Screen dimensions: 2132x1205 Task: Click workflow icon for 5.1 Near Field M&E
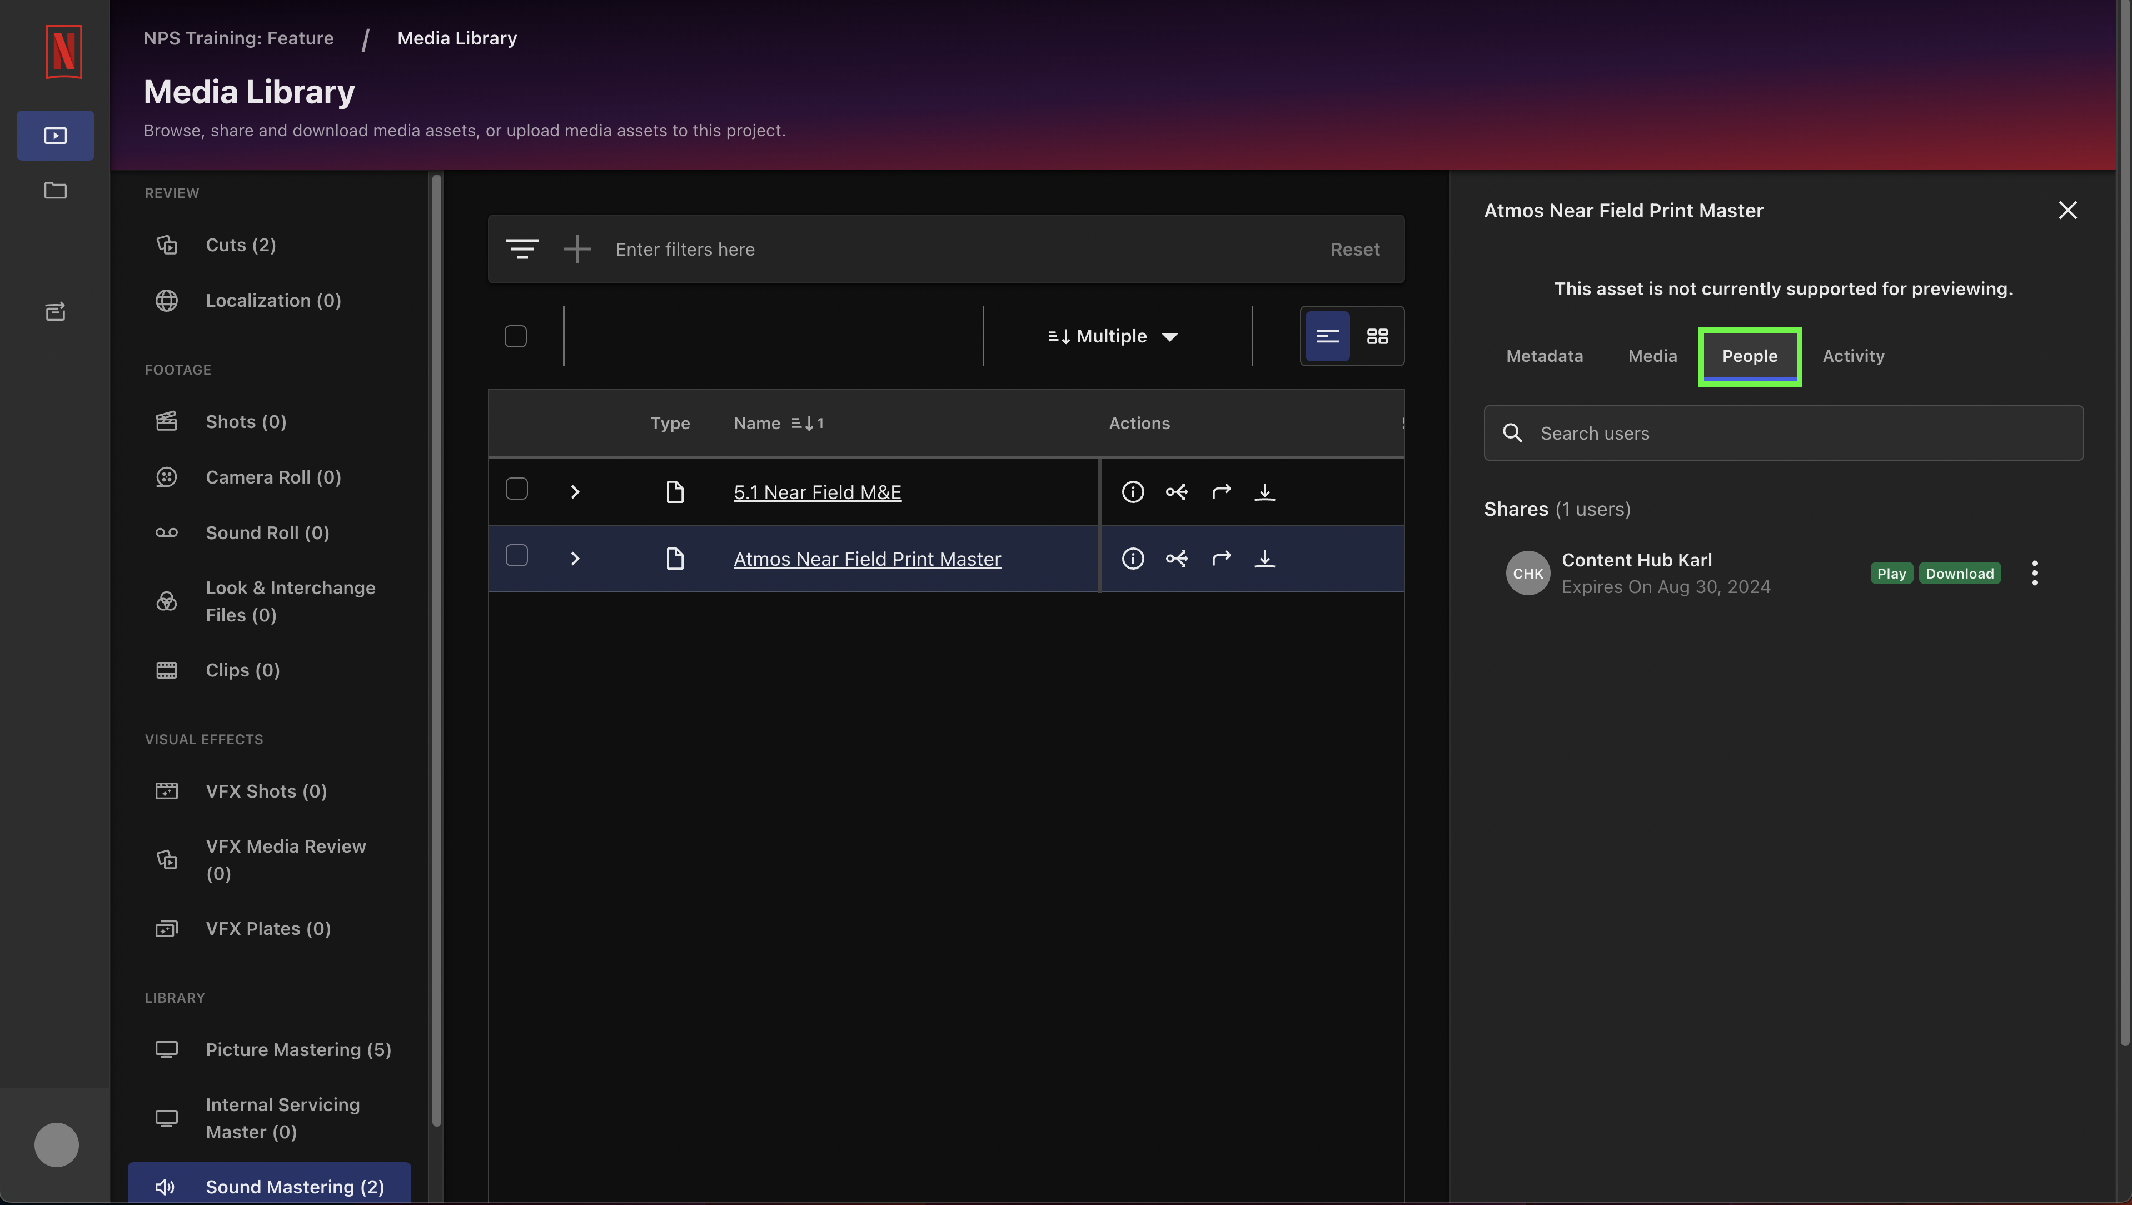tap(1176, 491)
